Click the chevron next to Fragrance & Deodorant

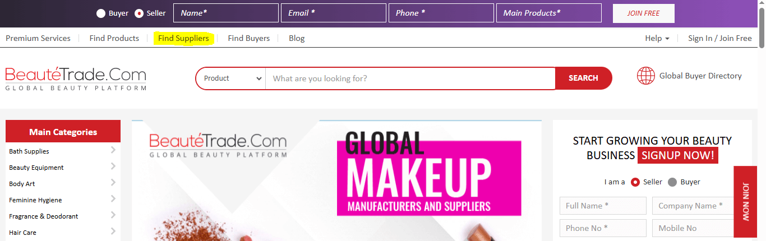click(x=113, y=215)
